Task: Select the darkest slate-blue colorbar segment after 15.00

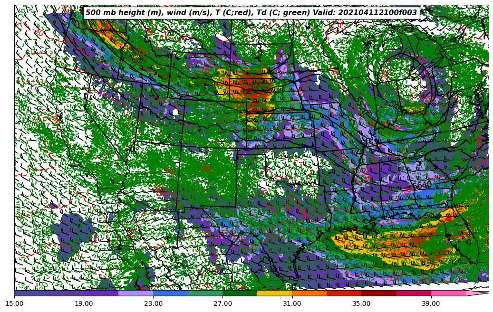Action: point(31,293)
